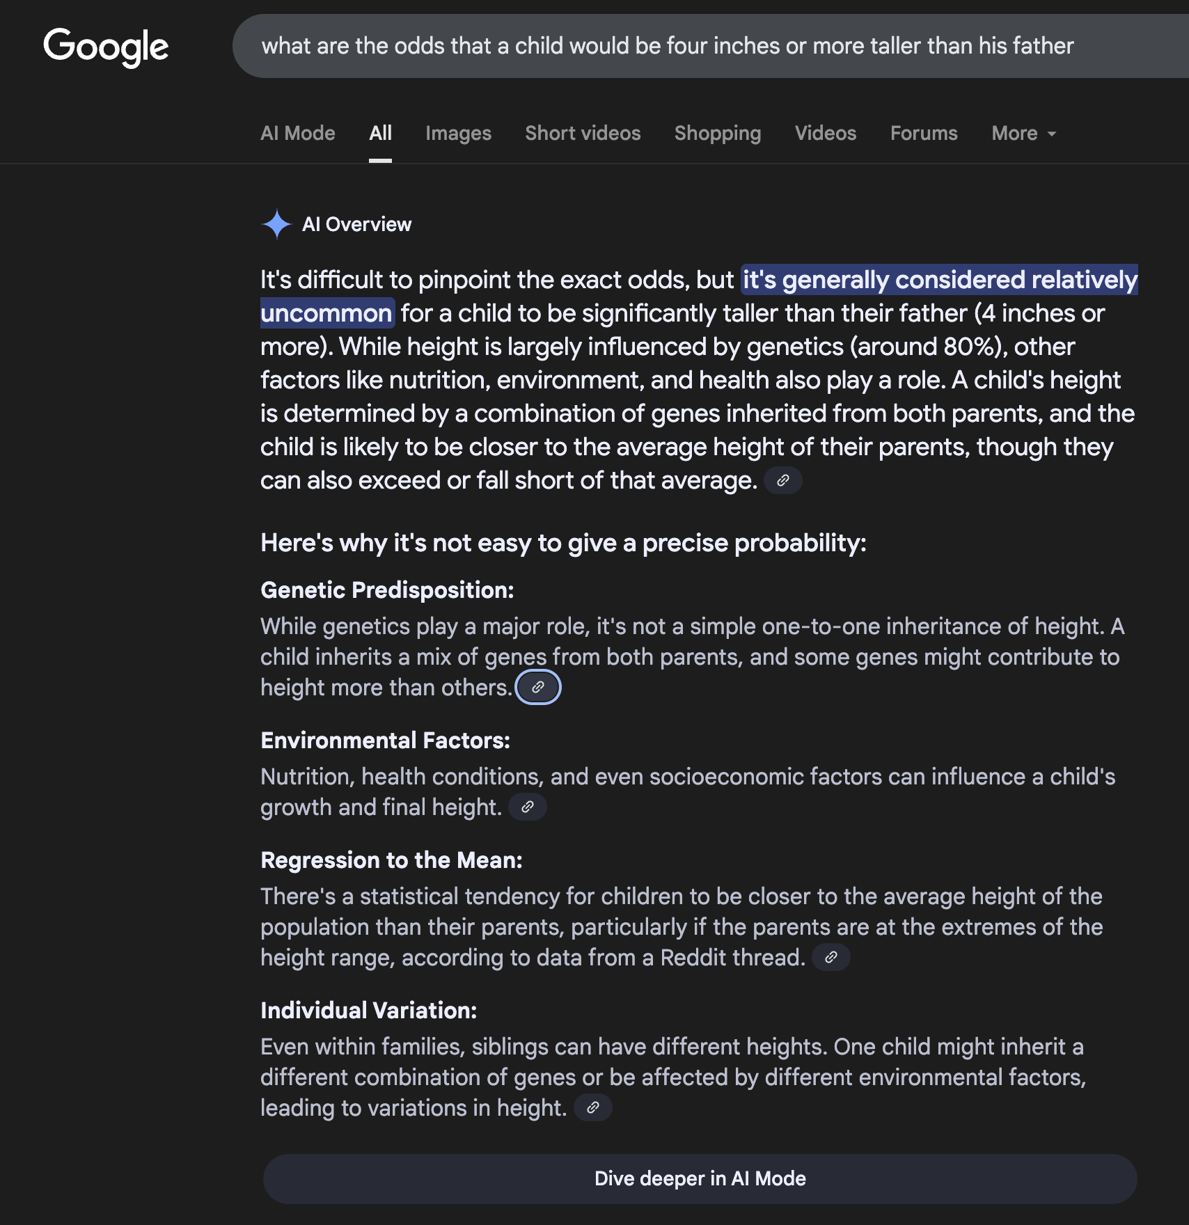This screenshot has width=1189, height=1225.
Task: Click the AI Overview heading label
Action: pyautogui.click(x=357, y=224)
